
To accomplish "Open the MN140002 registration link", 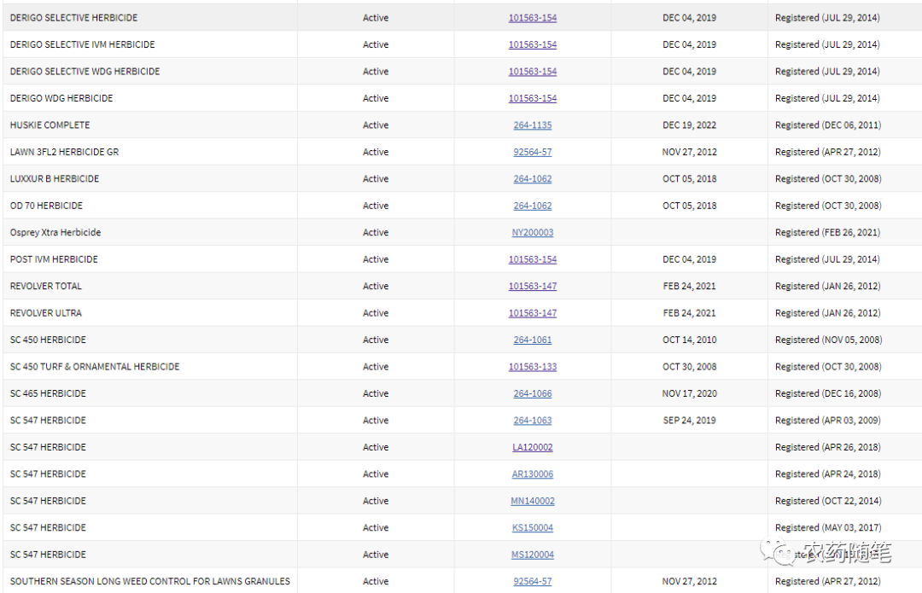I will [532, 501].
